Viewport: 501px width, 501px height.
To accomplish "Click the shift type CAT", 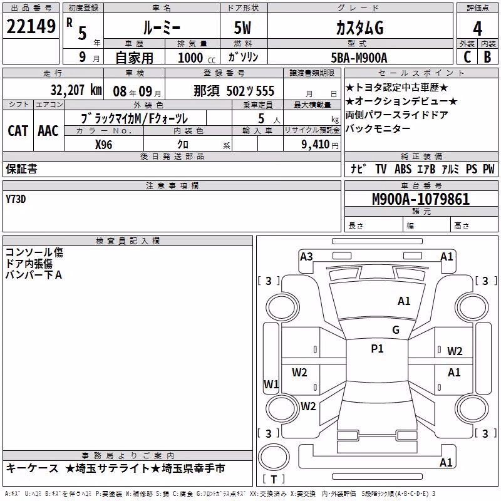I will click(18, 131).
